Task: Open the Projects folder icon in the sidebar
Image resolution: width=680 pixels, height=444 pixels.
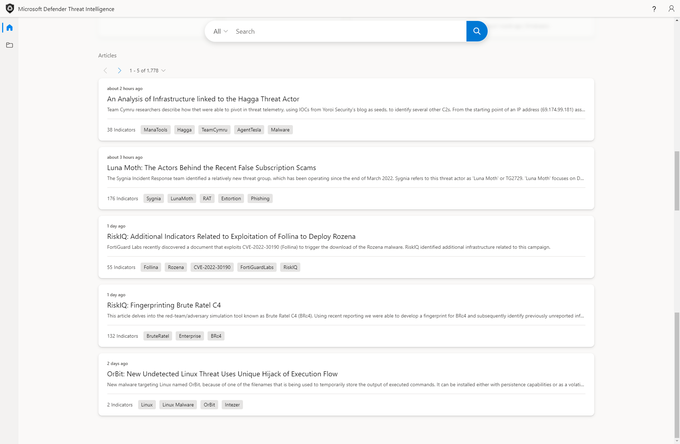Action: 10,45
